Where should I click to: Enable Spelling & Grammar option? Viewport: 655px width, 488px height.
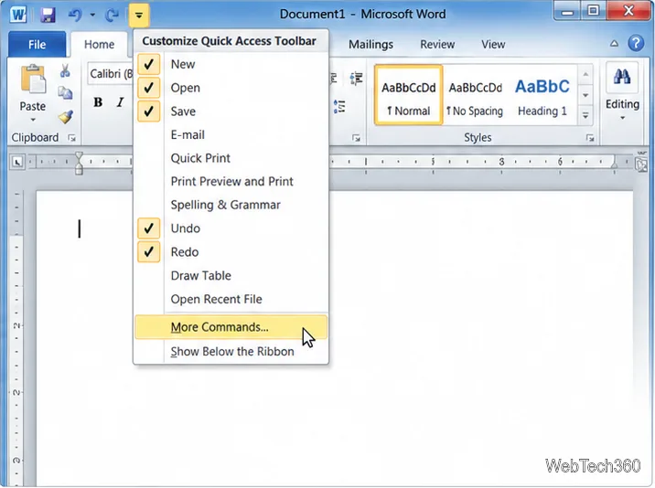click(x=231, y=205)
